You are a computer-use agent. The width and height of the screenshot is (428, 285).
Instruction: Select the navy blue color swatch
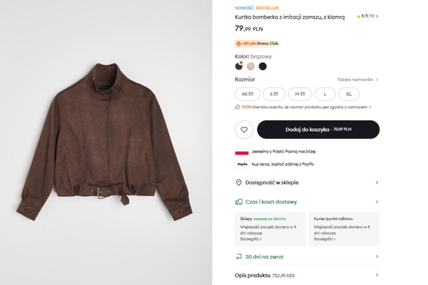pos(262,66)
